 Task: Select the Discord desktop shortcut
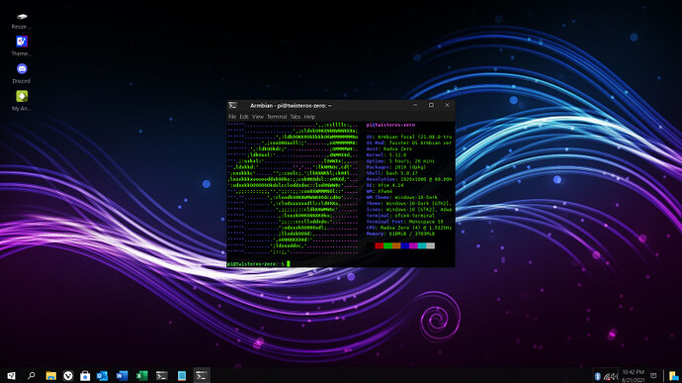22,73
